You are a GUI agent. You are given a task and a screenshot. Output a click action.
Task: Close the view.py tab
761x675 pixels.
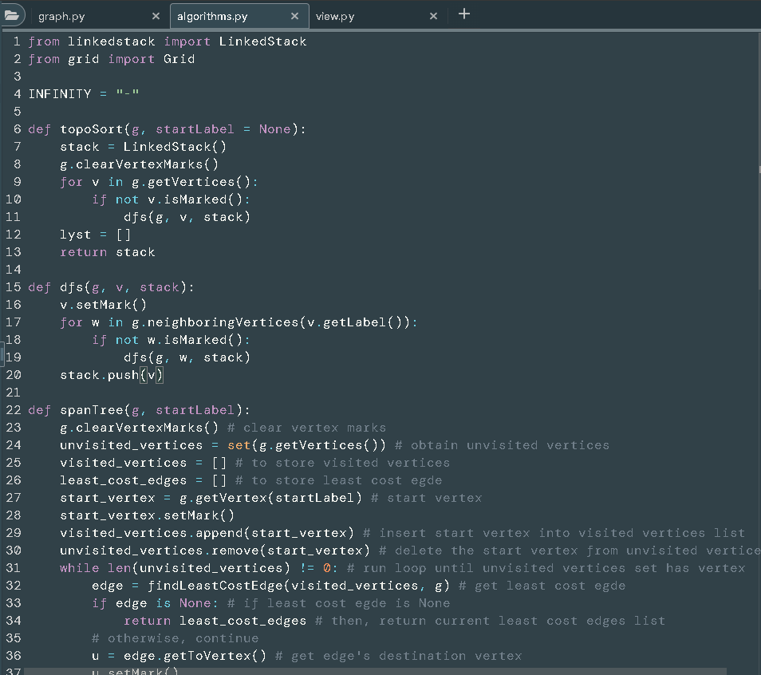click(433, 15)
